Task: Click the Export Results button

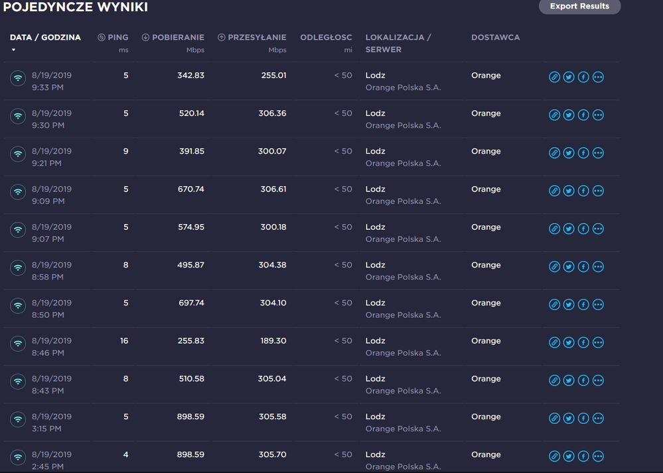Action: click(579, 7)
